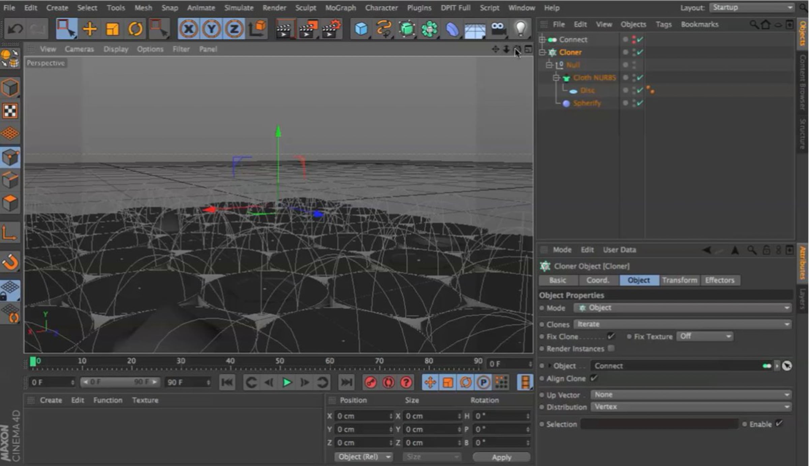Add a Cube primitive object
Viewport: 809px width, 466px height.
tap(361, 29)
